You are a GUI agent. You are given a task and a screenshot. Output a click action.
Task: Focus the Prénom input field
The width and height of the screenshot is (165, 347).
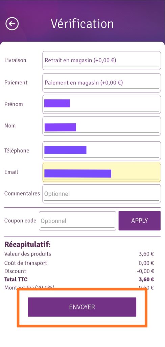(102, 104)
